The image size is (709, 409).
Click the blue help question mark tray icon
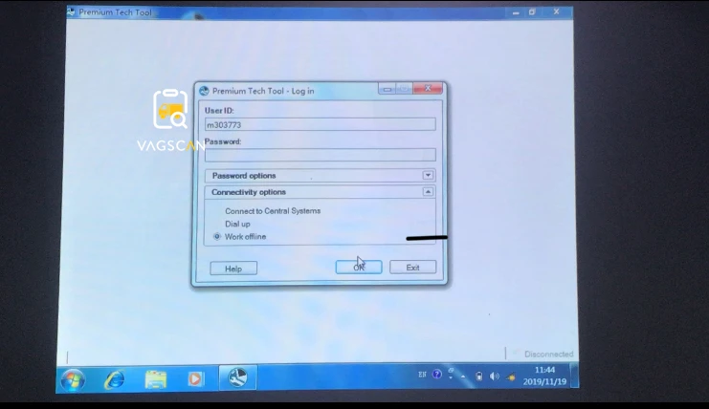pyautogui.click(x=437, y=375)
